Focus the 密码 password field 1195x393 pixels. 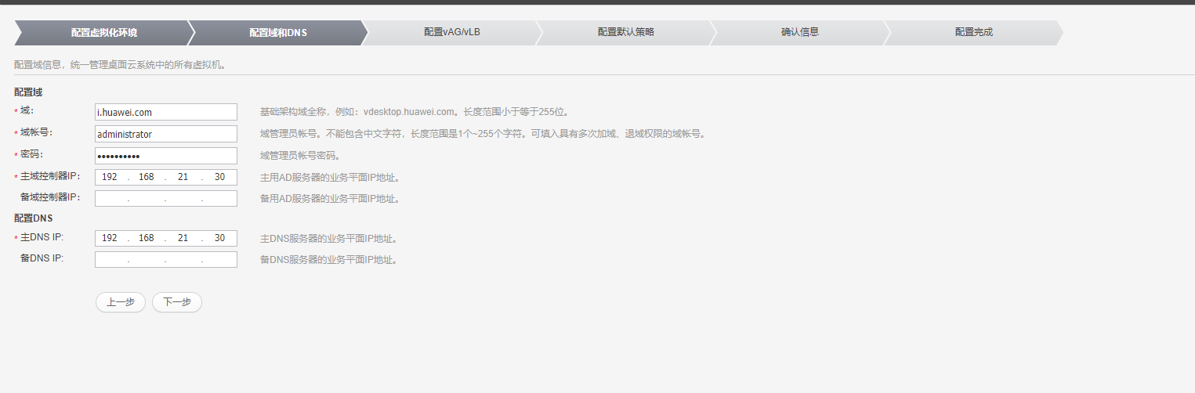(x=166, y=156)
